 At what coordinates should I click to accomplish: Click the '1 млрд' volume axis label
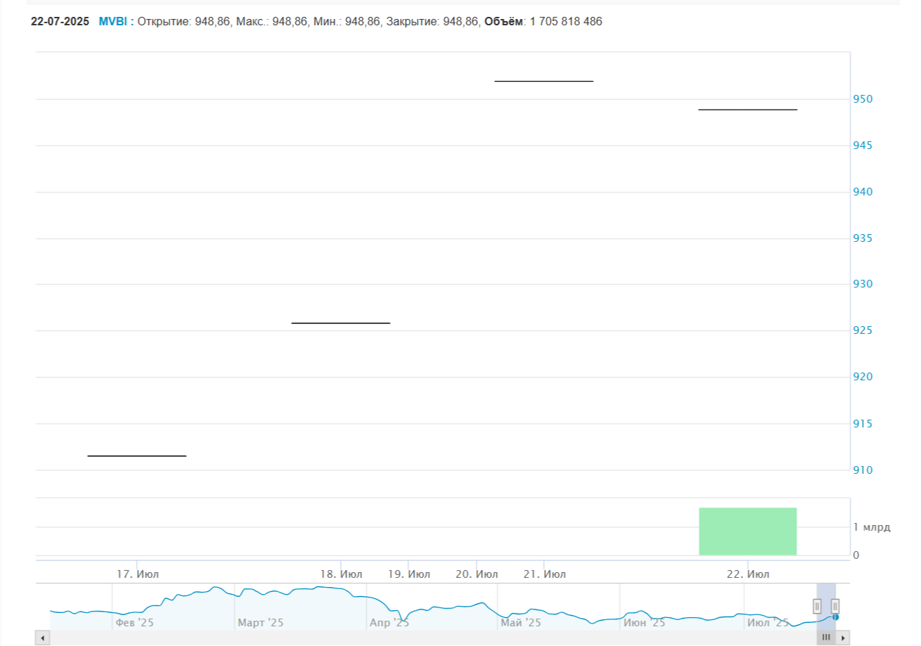(872, 527)
